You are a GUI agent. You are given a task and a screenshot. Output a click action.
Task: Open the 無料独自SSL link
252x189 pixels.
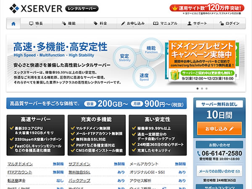pyautogui.click(x=79, y=172)
